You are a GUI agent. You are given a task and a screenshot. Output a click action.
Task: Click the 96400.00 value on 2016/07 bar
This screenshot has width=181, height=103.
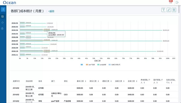(x=166, y=41)
